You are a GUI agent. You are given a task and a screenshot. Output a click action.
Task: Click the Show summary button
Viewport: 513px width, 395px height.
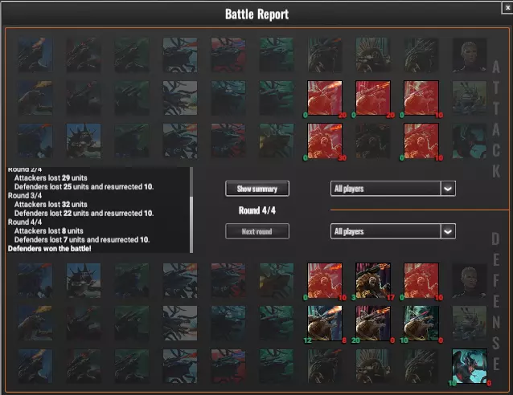pyautogui.click(x=257, y=189)
